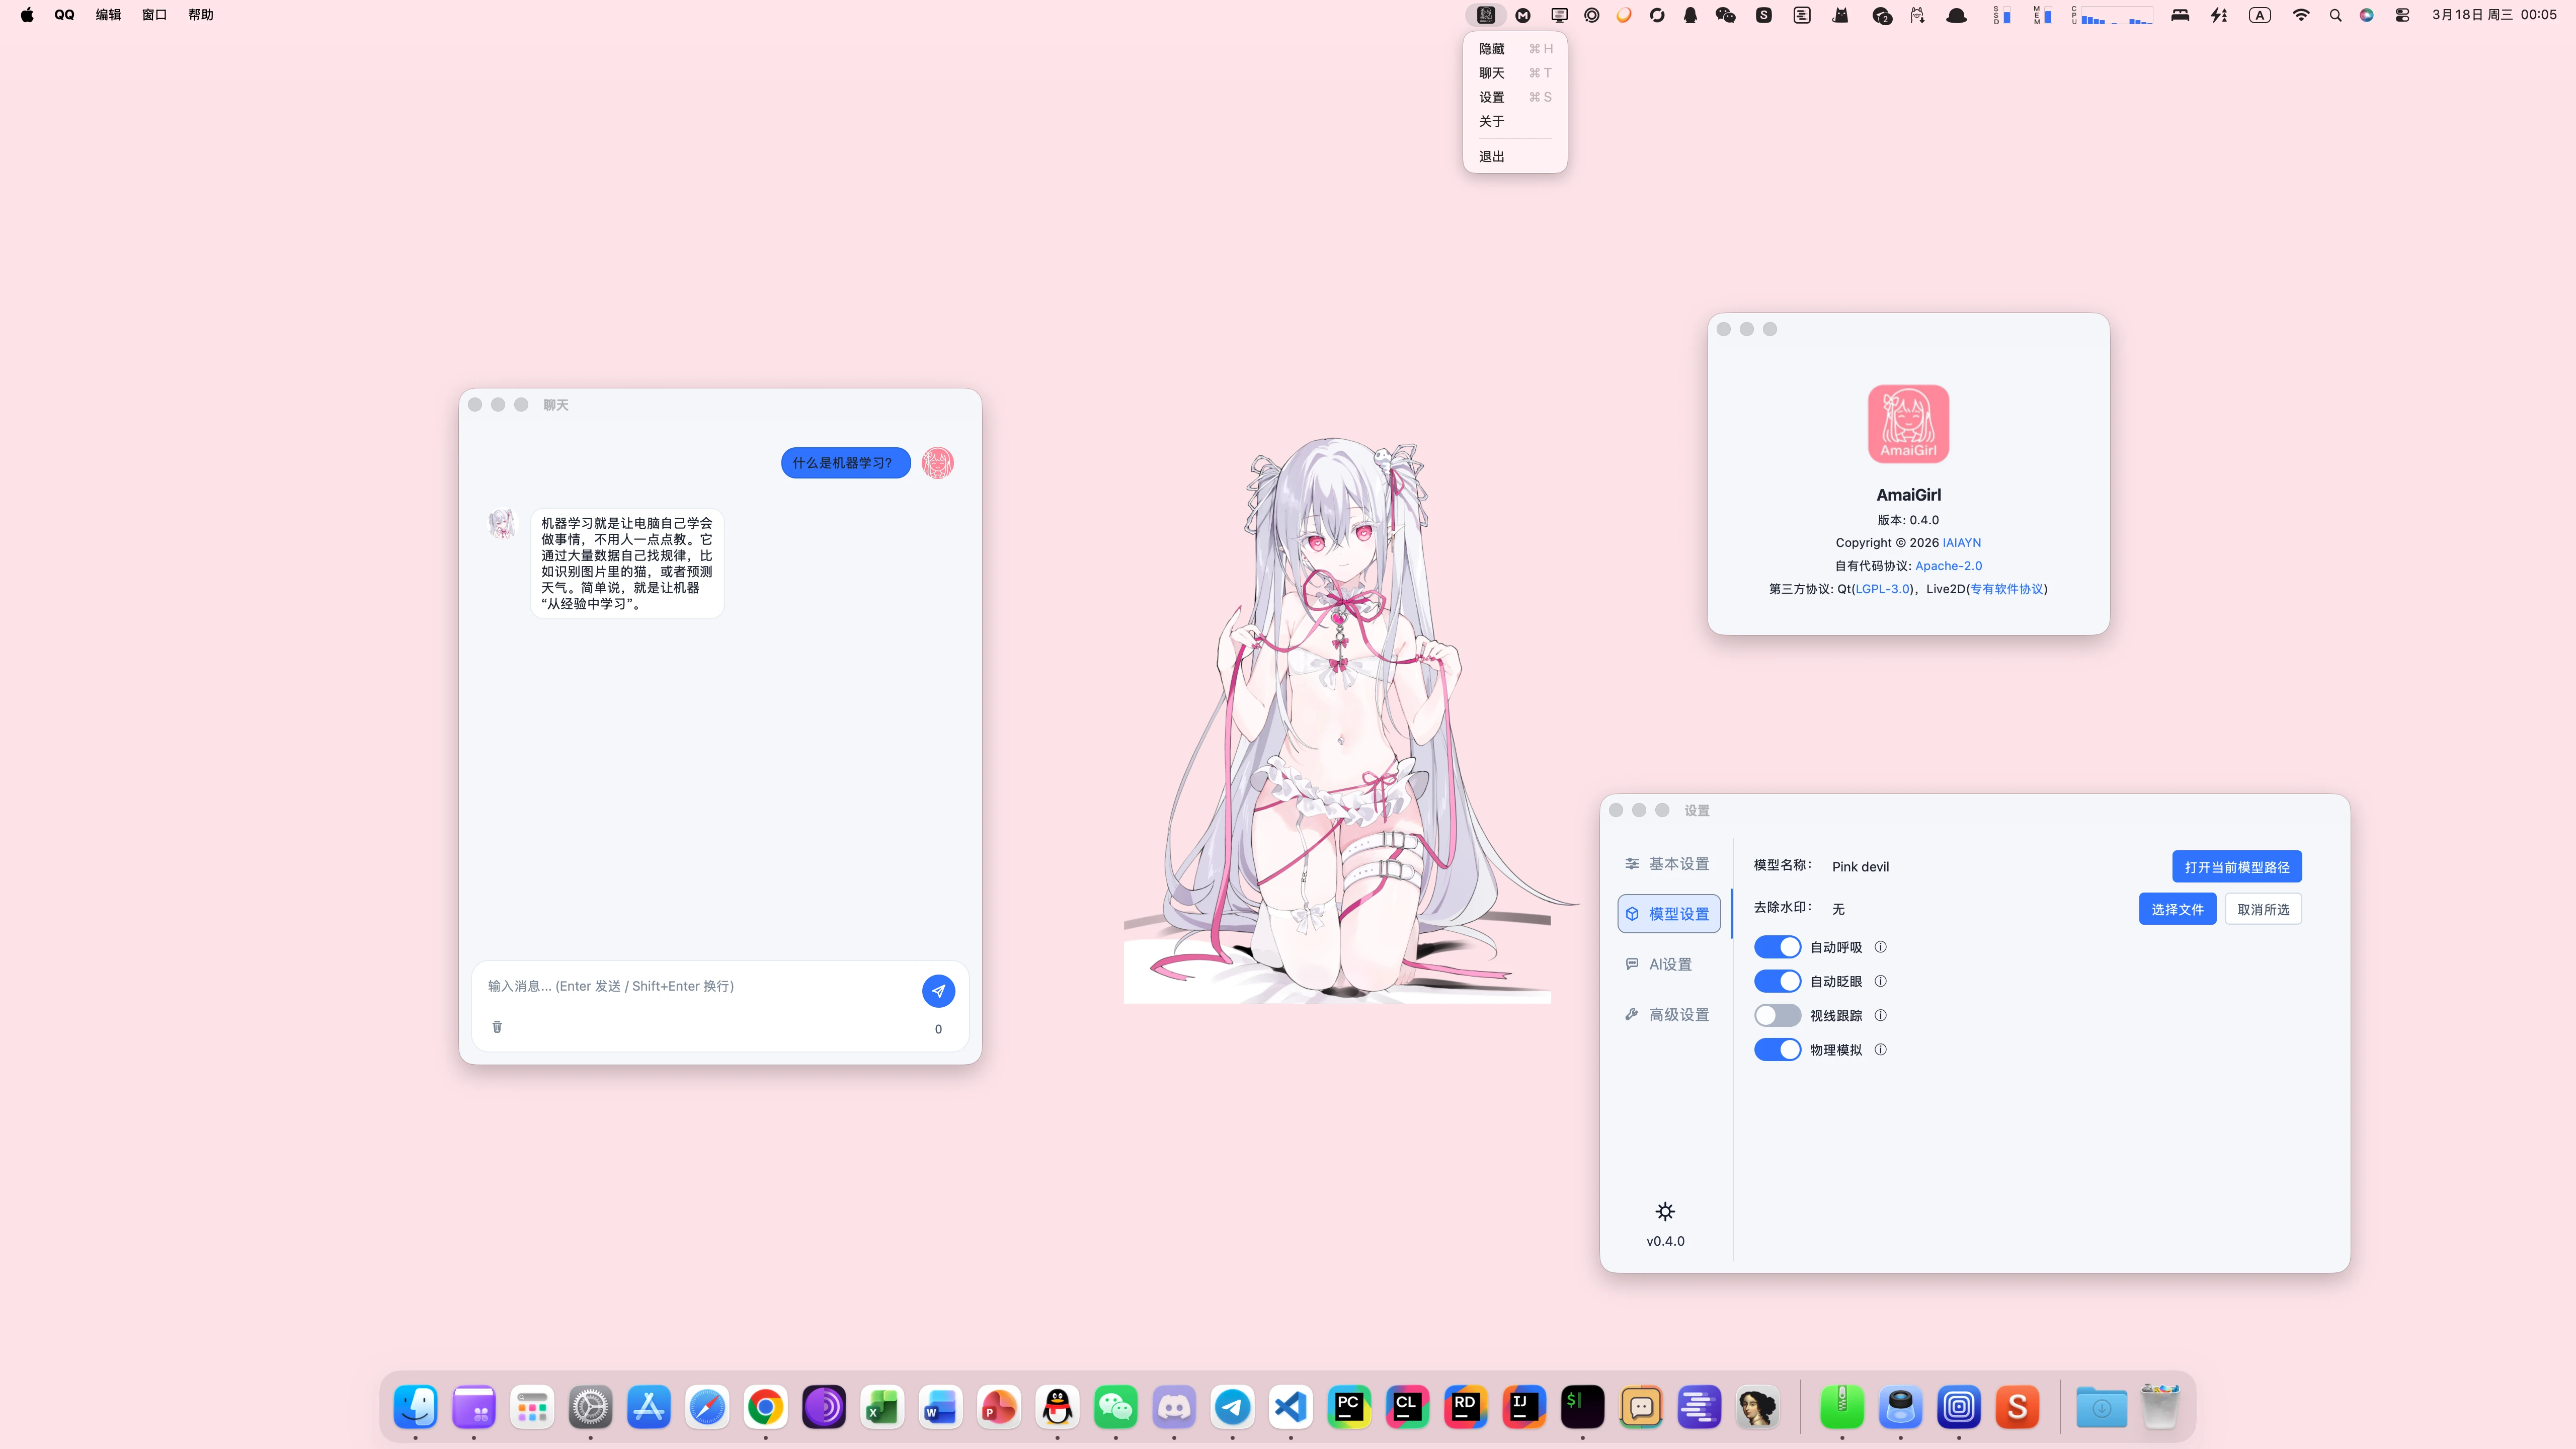
Task: Click the date and time in menu bar
Action: 2494,15
